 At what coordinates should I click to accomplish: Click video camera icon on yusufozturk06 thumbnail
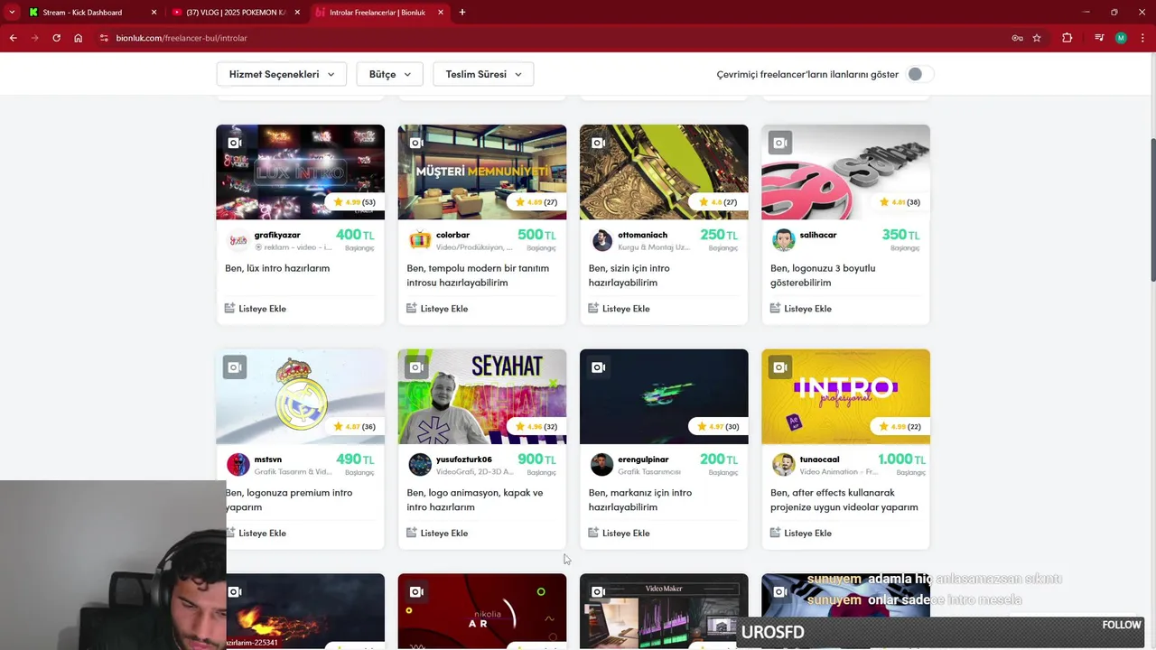coord(416,367)
